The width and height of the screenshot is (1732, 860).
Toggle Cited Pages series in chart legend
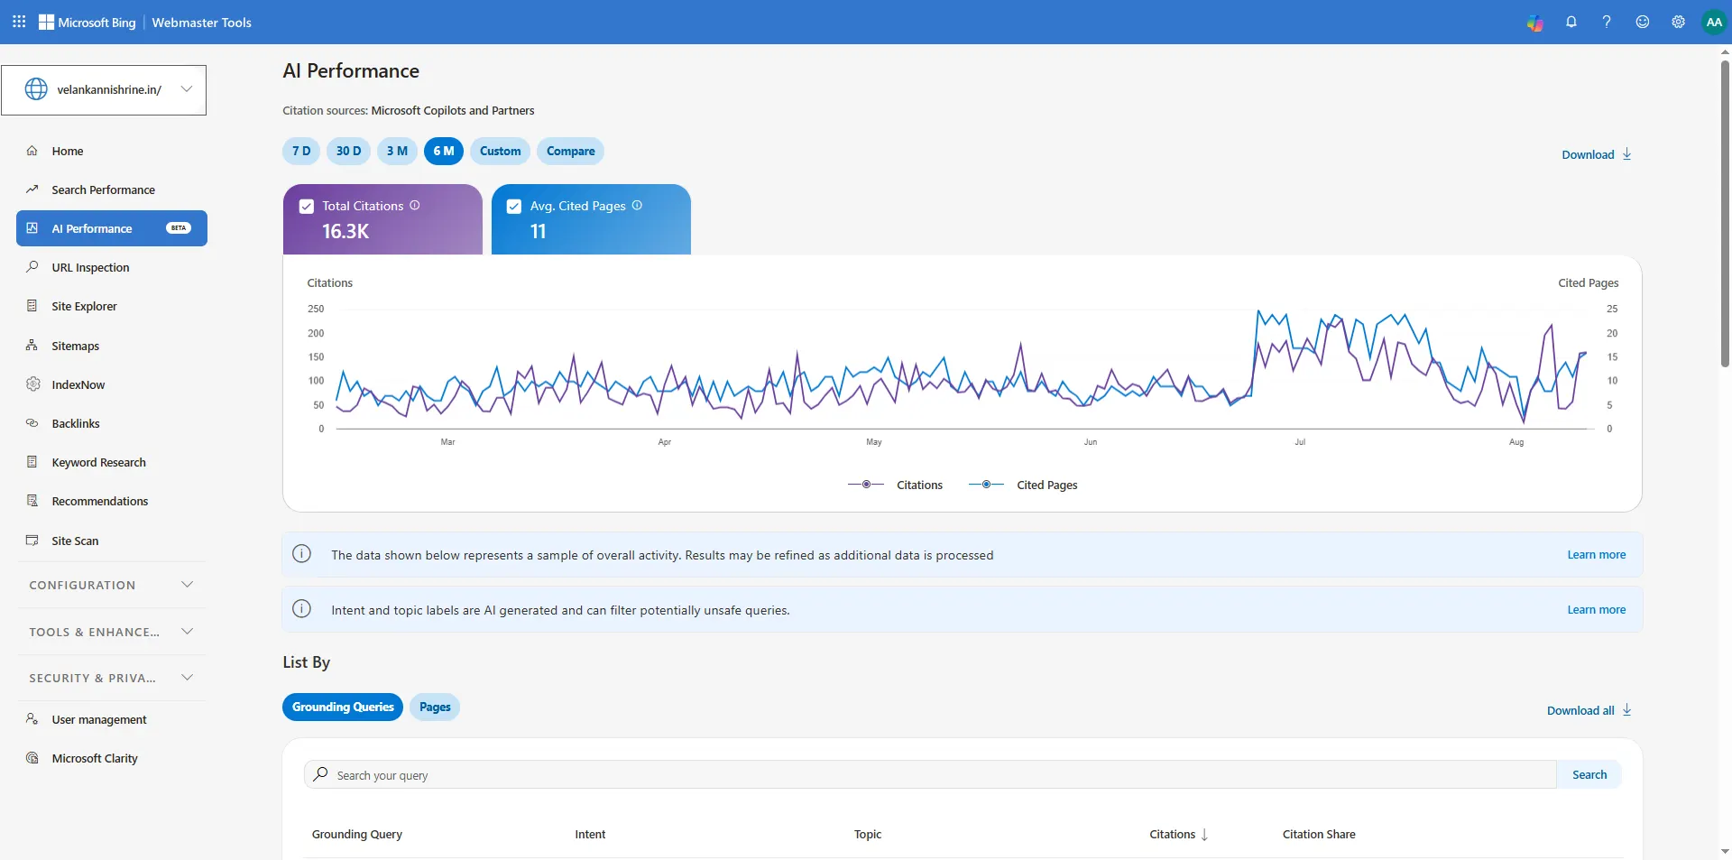click(1023, 485)
